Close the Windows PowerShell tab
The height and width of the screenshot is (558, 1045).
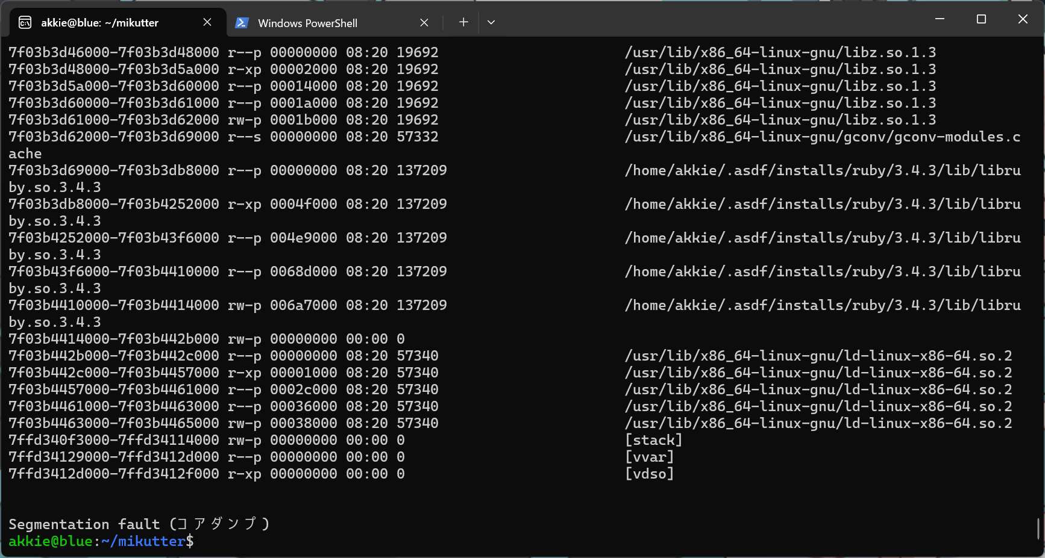(424, 22)
